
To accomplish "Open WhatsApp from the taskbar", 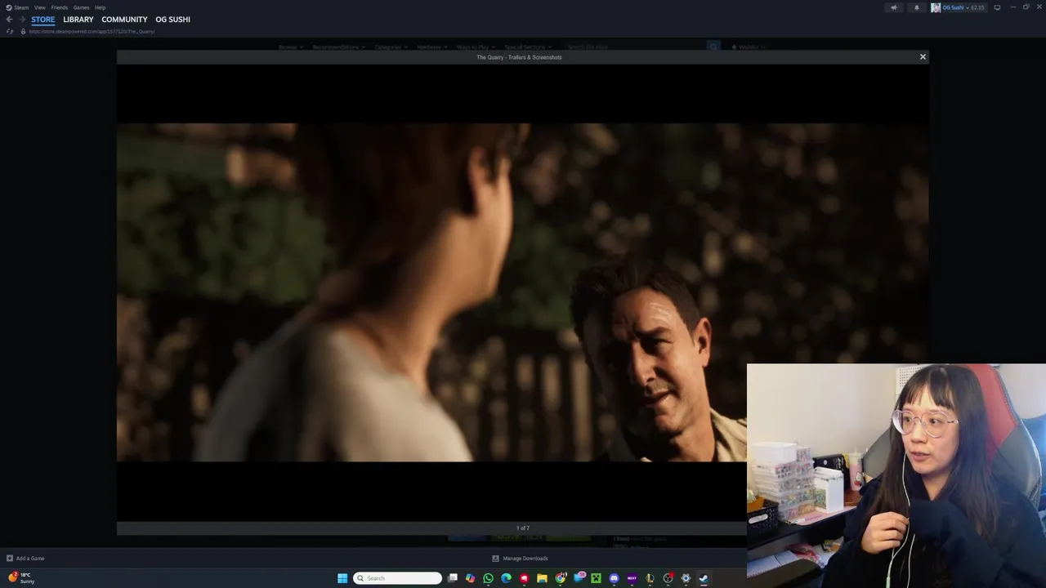I will click(488, 578).
